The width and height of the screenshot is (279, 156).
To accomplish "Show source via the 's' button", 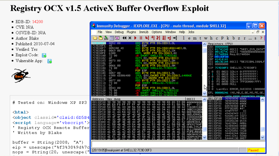I will pyautogui.click(x=255, y=38).
